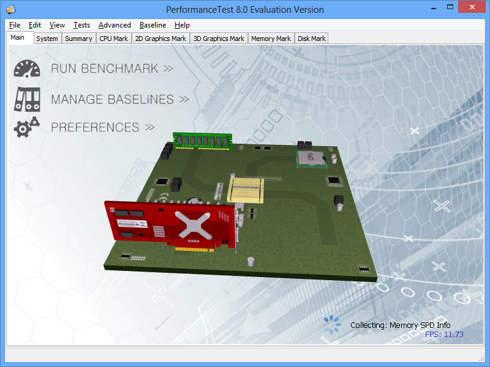Switch to the System tab
The height and width of the screenshot is (367, 490).
[x=47, y=39]
